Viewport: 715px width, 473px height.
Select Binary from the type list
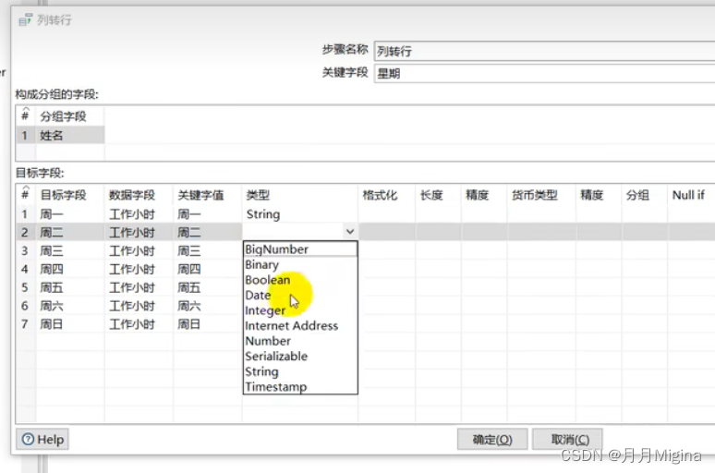(x=300, y=264)
